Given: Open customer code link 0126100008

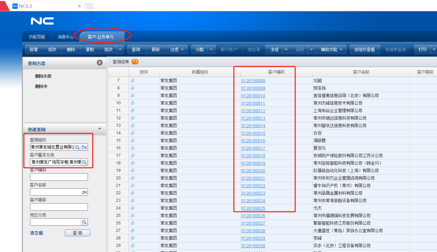Looking at the screenshot, I should pos(253,81).
